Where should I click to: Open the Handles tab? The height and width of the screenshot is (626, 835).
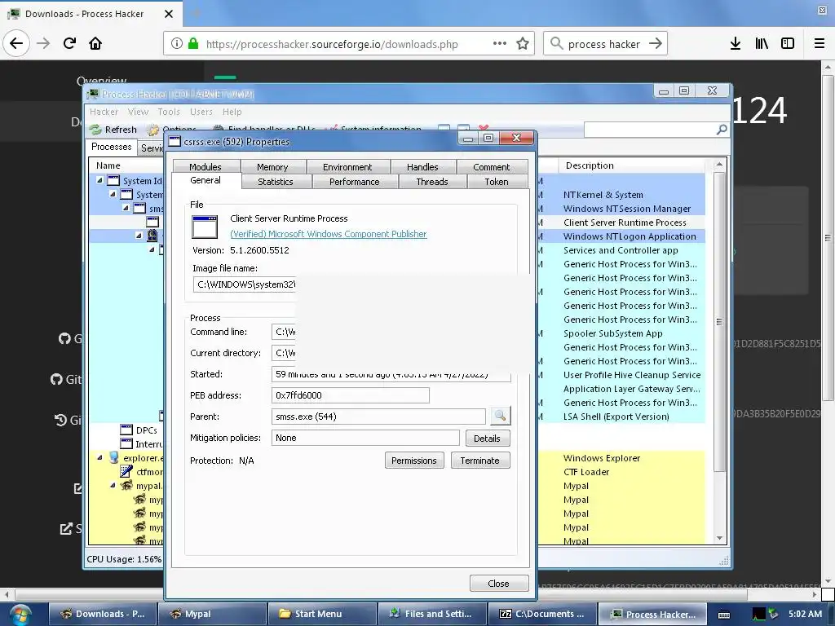pos(422,166)
